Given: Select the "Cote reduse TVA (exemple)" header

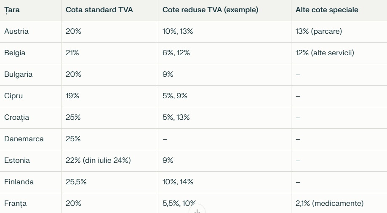Looking at the screenshot, I should 210,10.
